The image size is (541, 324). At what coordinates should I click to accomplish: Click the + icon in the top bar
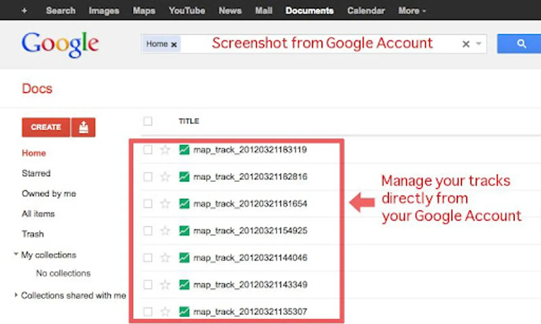24,10
